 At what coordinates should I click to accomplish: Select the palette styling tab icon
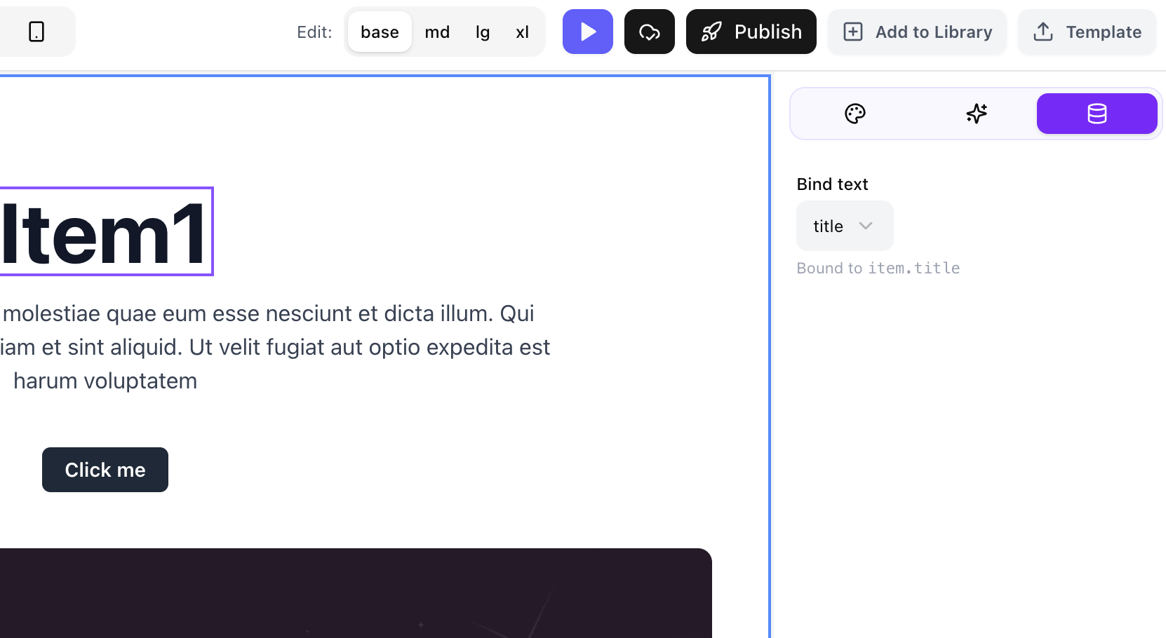pos(855,114)
